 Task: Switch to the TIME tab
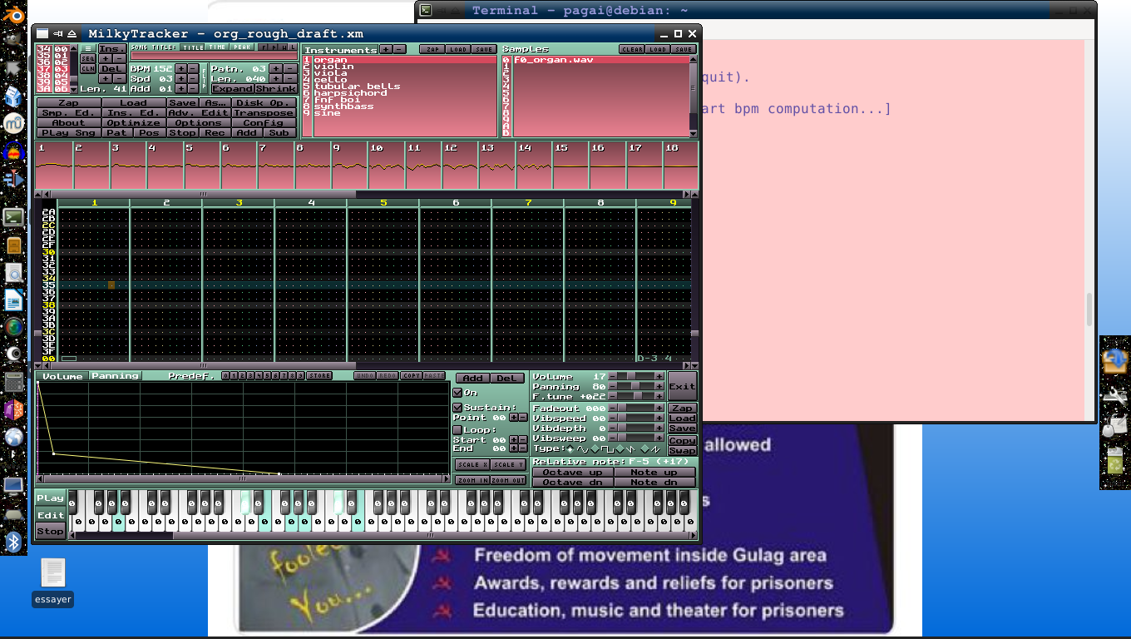tap(218, 47)
